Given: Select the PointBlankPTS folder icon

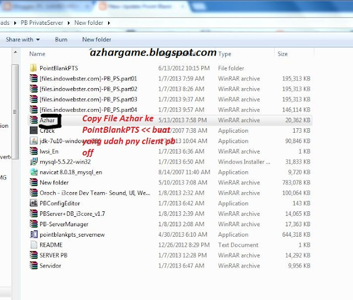Looking at the screenshot, I should 34,68.
